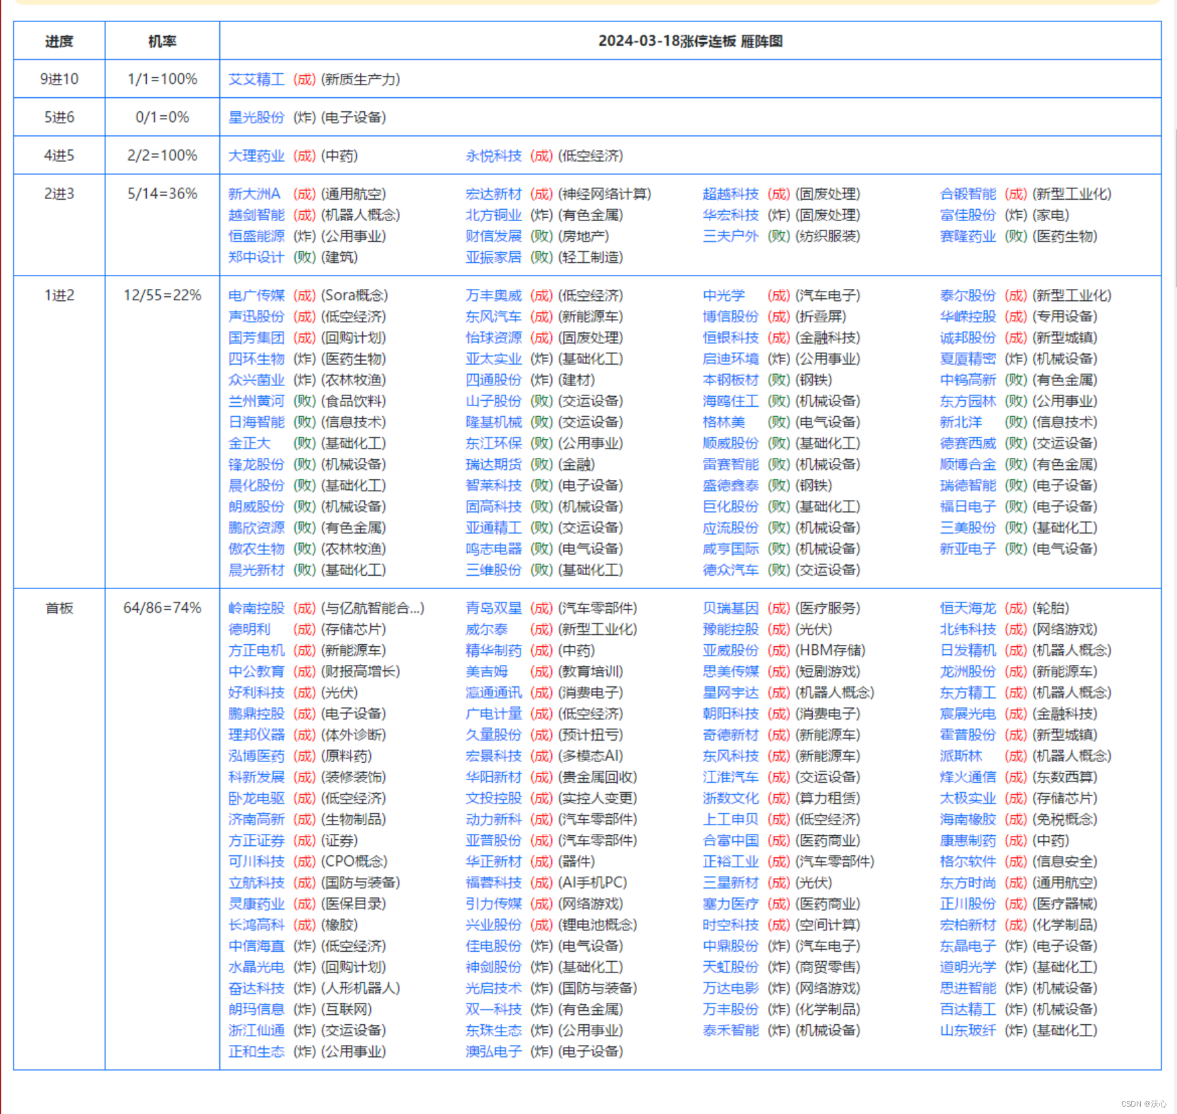The height and width of the screenshot is (1114, 1177).
Task: Click the 格林美 link
Action: pyautogui.click(x=724, y=422)
